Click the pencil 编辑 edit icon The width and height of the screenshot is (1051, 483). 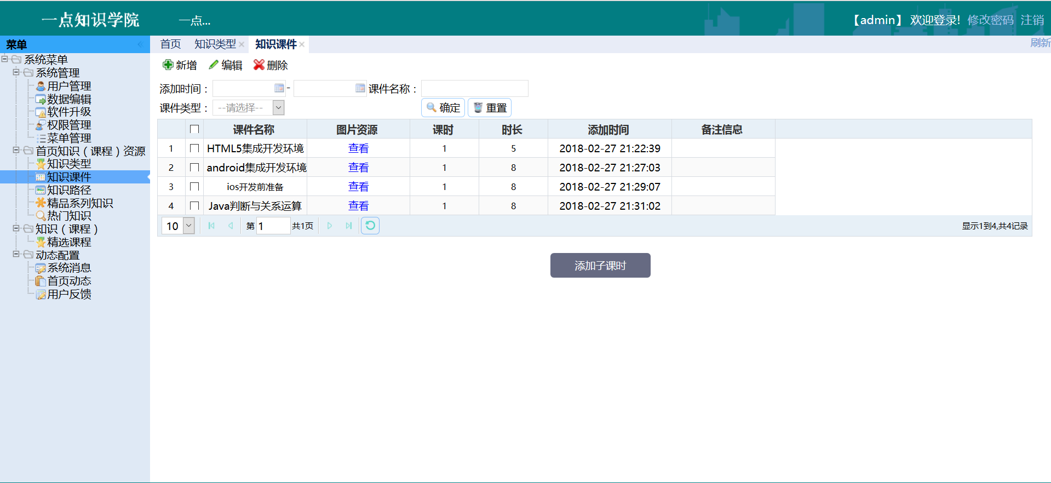click(214, 65)
